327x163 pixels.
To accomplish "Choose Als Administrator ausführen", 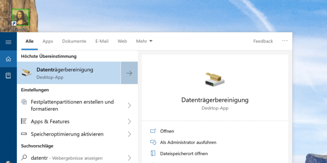I will 188,143.
